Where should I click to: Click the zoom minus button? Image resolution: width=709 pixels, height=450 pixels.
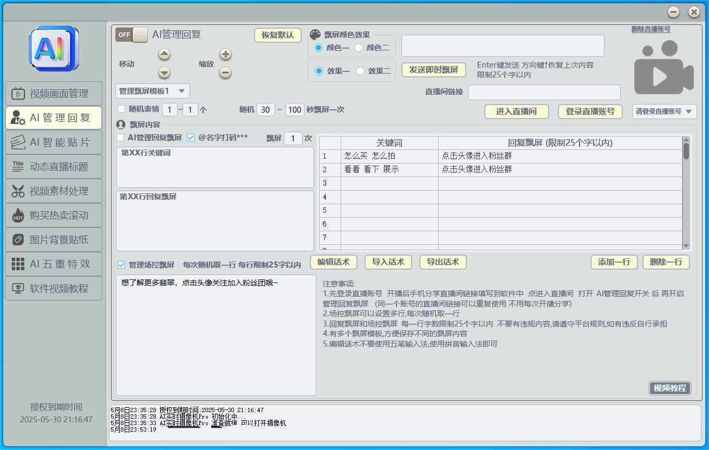[225, 73]
